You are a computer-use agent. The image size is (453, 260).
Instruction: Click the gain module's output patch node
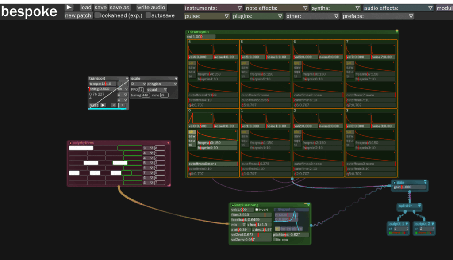(409, 192)
